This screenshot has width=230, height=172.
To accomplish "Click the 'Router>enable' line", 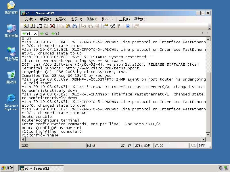I will tap(37, 117).
